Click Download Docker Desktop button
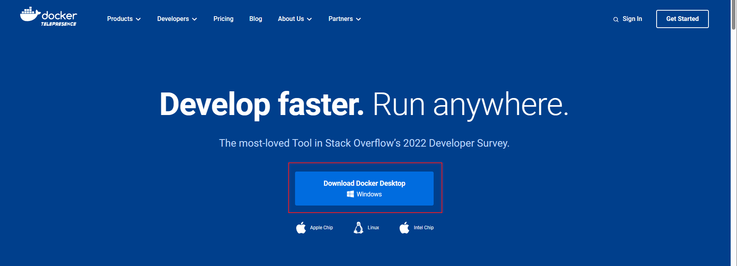 [x=364, y=189]
